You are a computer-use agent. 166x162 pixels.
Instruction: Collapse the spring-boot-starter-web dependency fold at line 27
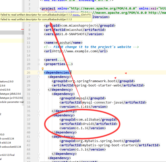point(39,77)
